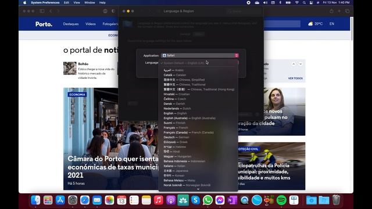Open Control Center in menu bar
The image size is (372, 209).
(312, 2)
